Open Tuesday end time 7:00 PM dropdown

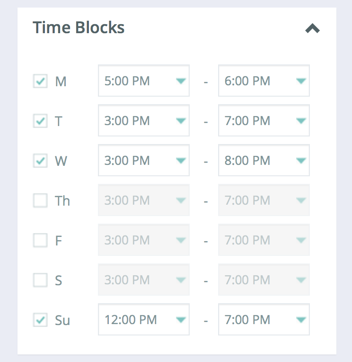click(x=264, y=121)
